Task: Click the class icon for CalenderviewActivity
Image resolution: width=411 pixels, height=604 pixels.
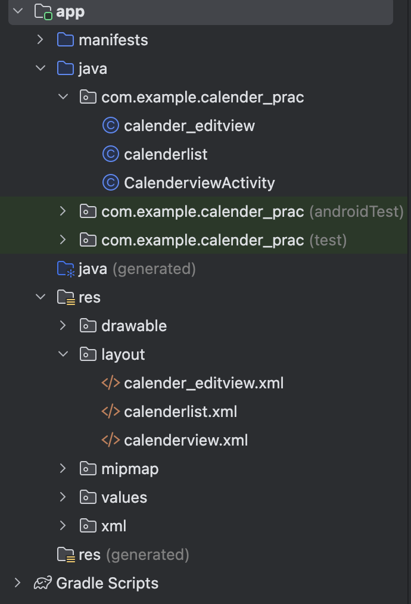Action: pos(111,183)
